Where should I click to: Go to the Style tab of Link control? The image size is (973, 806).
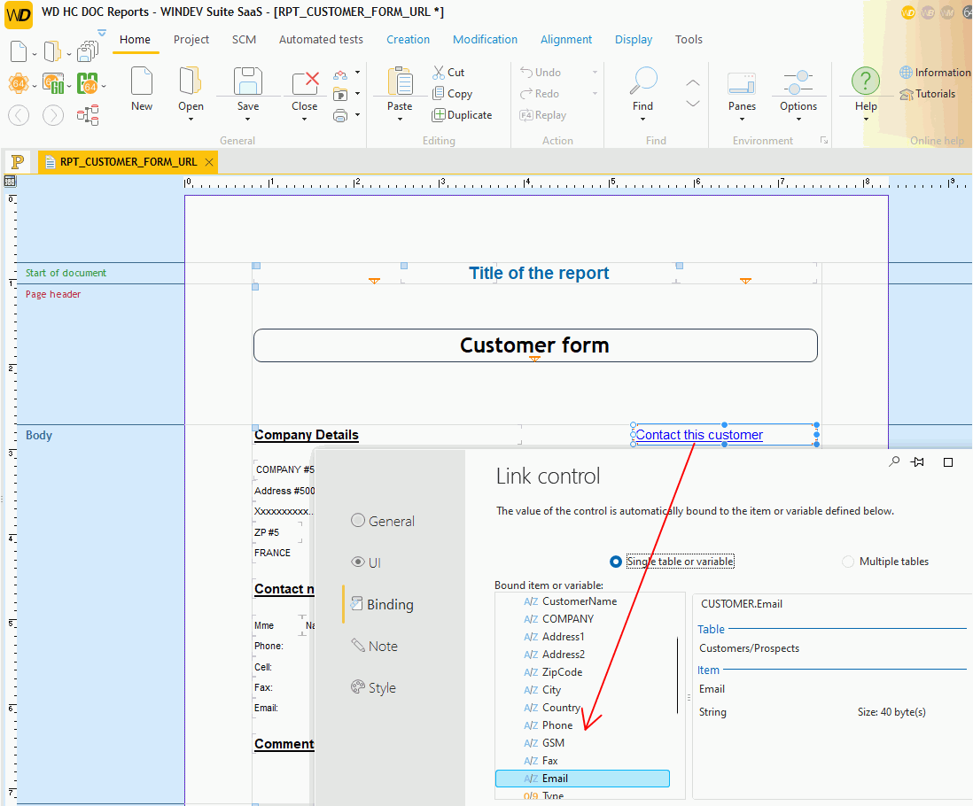(374, 687)
